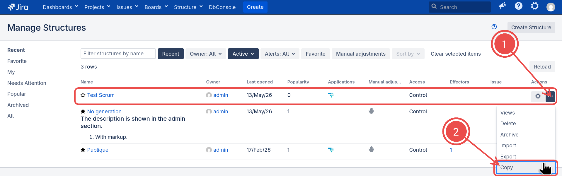This screenshot has height=176, width=562.
Task: Open the Alerts: All dropdown
Action: [x=280, y=54]
